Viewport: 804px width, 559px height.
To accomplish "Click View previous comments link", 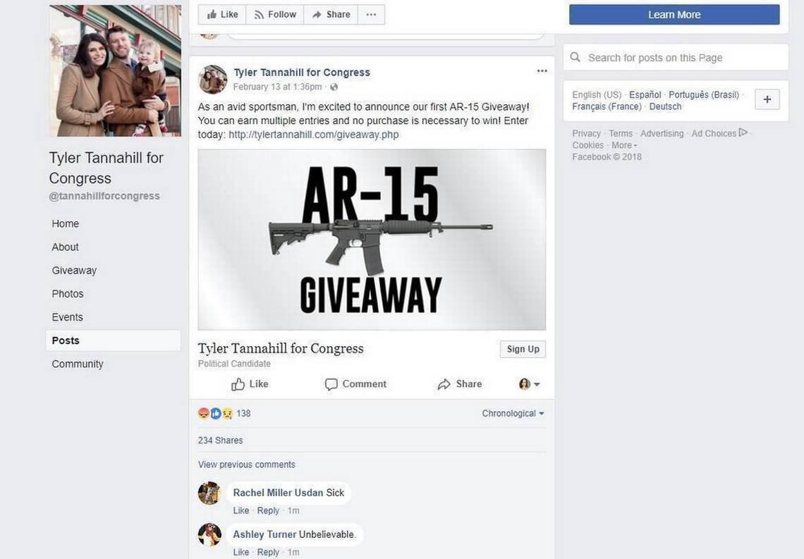I will click(x=247, y=465).
